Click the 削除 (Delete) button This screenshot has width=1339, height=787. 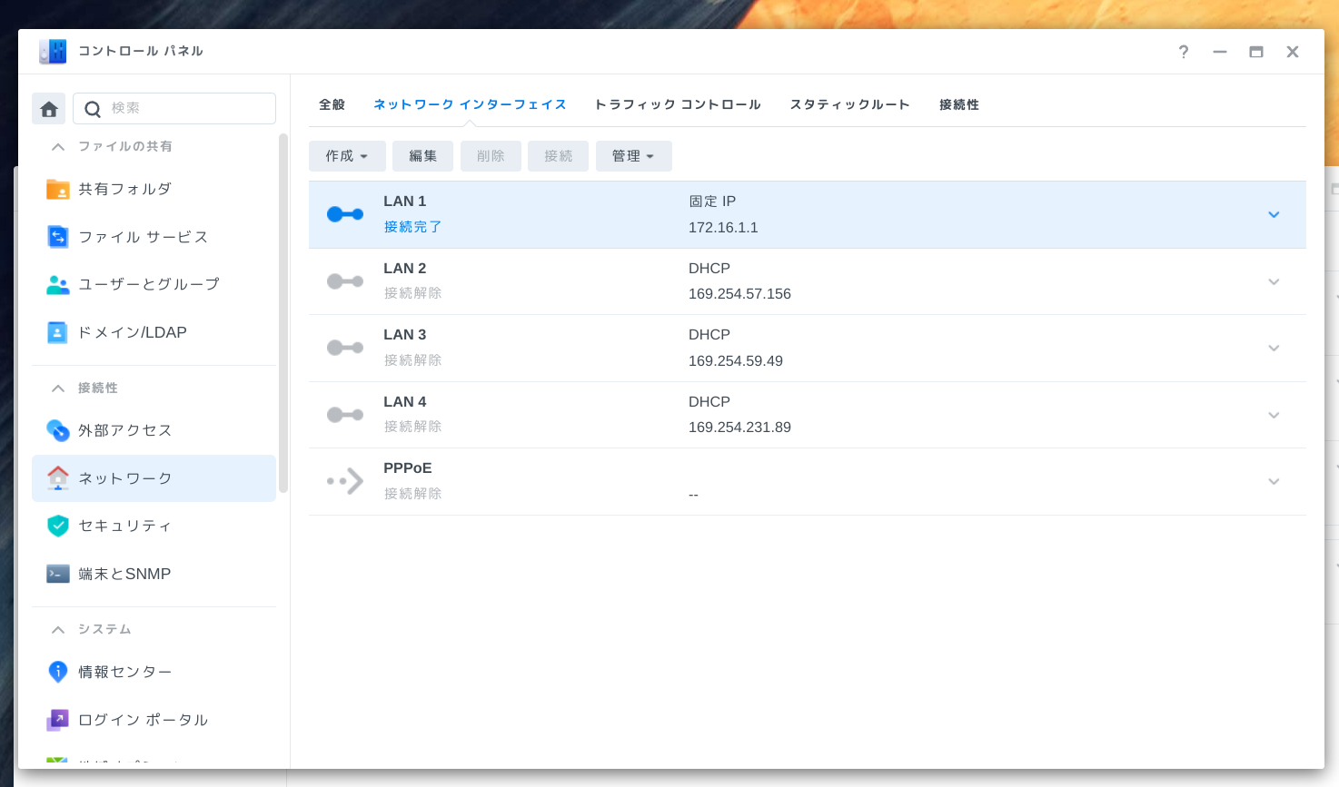pos(491,156)
